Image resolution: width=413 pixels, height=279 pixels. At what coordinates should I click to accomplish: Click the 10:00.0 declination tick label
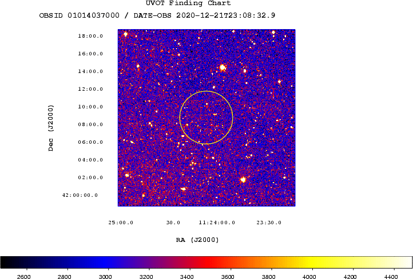(x=90, y=107)
